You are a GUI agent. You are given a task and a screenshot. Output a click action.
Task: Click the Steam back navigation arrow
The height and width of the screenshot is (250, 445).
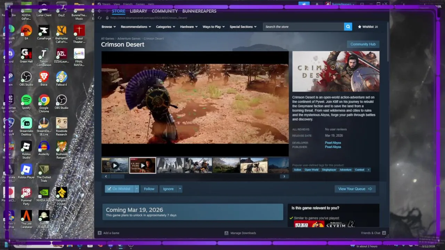pyautogui.click(x=99, y=11)
